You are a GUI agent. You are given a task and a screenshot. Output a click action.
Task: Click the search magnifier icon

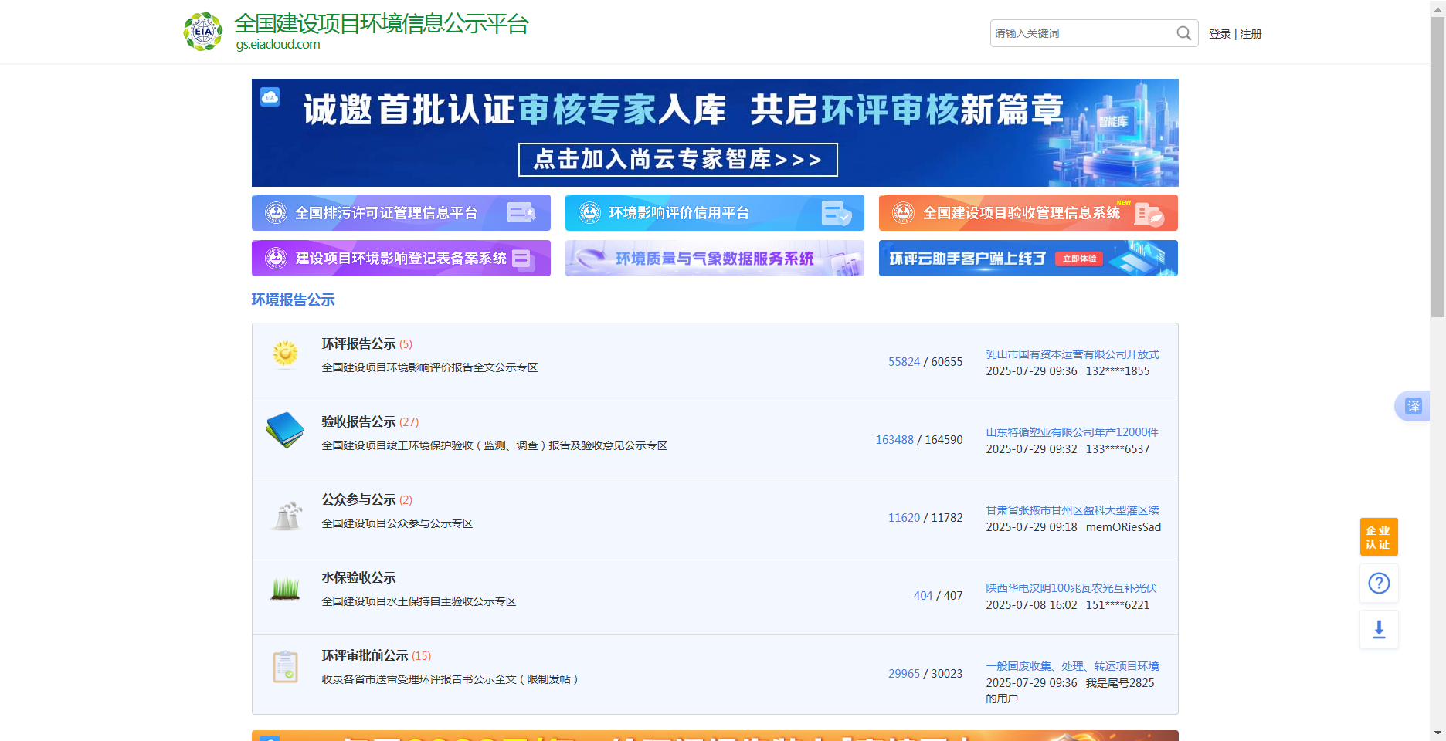click(1183, 33)
